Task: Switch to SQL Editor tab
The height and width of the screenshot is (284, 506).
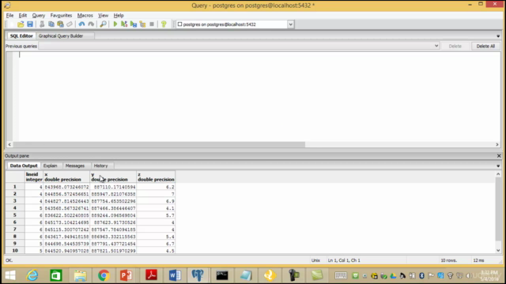Action: (x=21, y=35)
